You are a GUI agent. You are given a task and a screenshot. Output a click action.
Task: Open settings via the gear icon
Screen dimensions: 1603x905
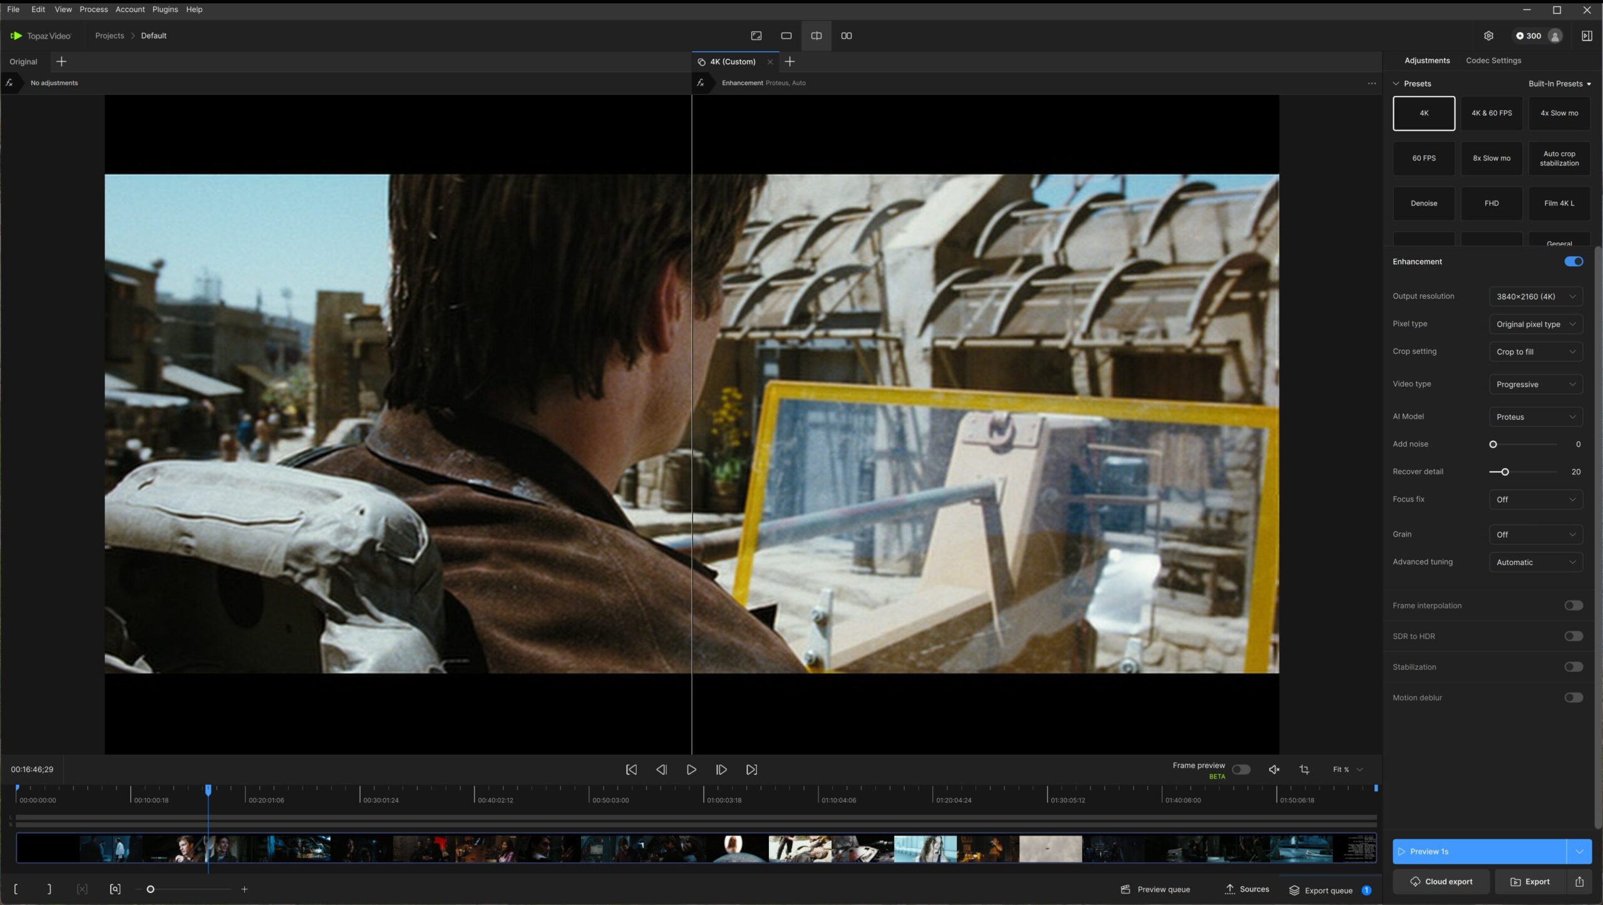click(1488, 36)
